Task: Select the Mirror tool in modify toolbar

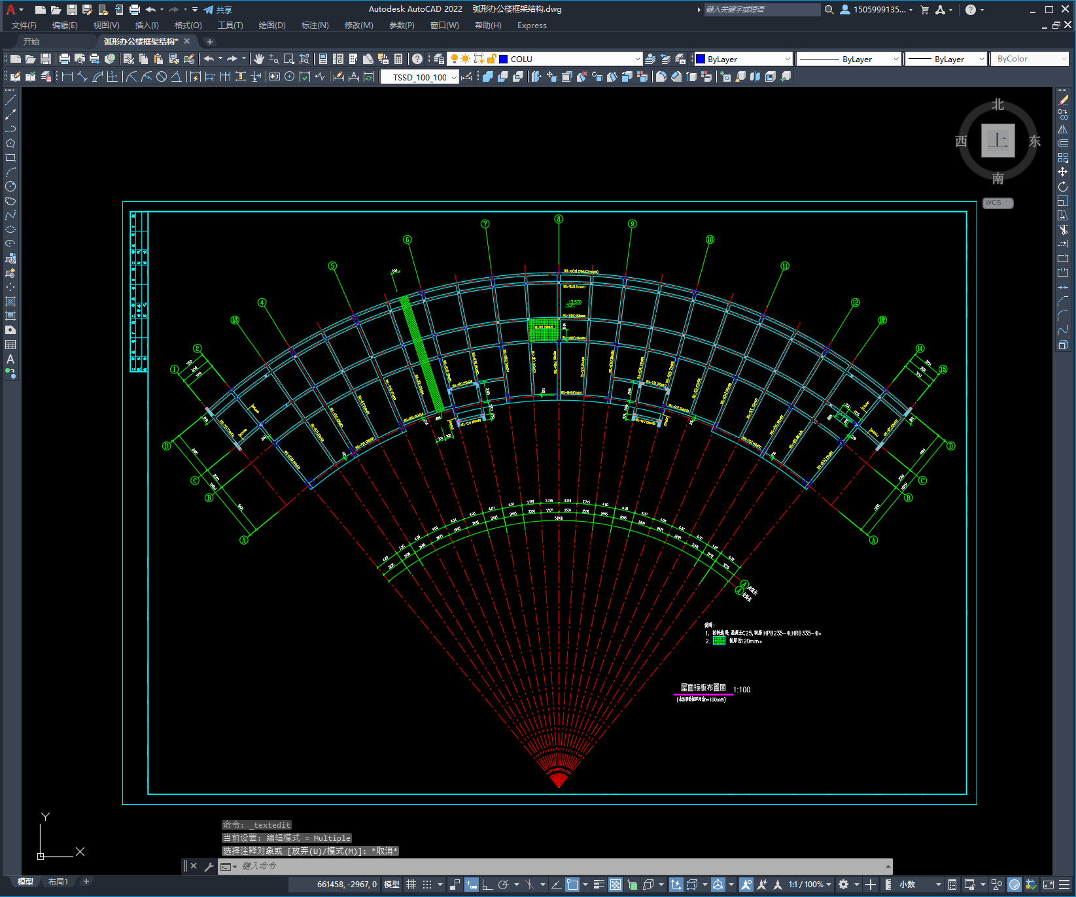Action: [x=1063, y=129]
